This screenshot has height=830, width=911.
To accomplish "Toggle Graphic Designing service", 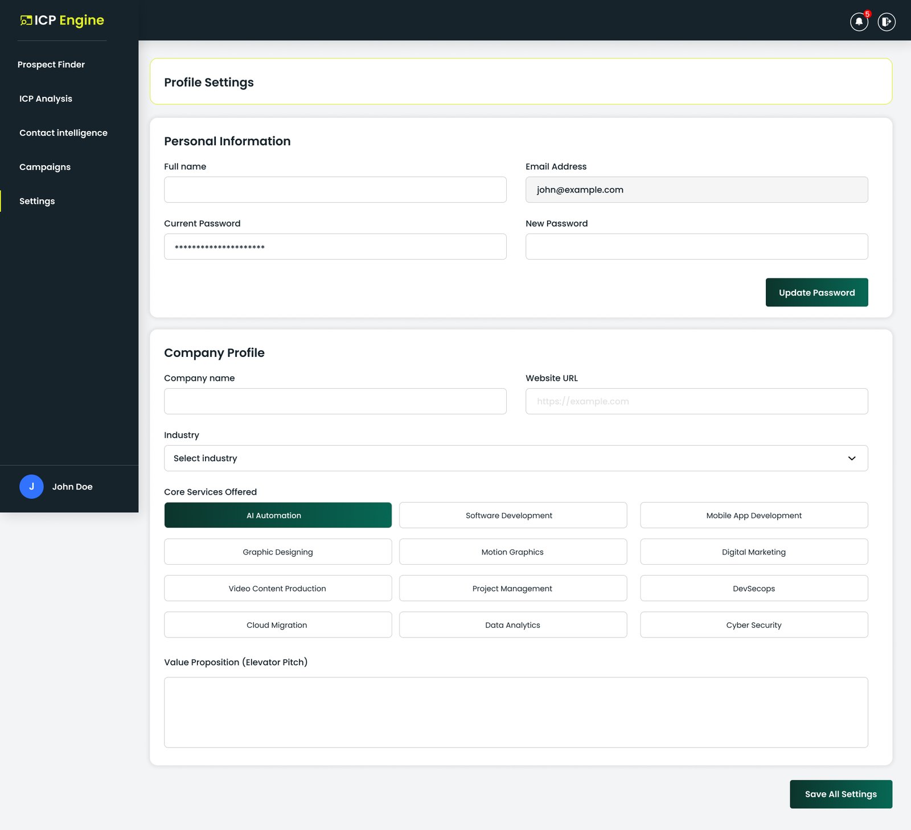I will [x=278, y=552].
